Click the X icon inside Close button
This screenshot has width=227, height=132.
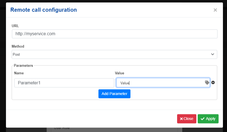pyautogui.click(x=181, y=119)
